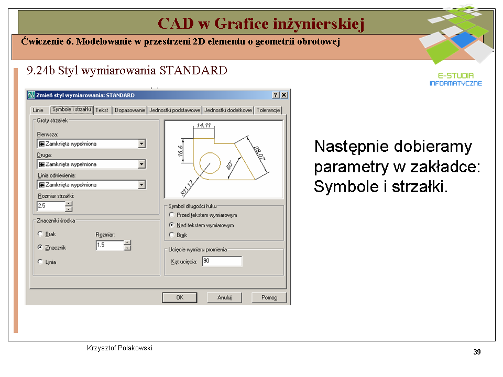Click the dialog icon in the title bar
503x377 pixels.
point(31,95)
